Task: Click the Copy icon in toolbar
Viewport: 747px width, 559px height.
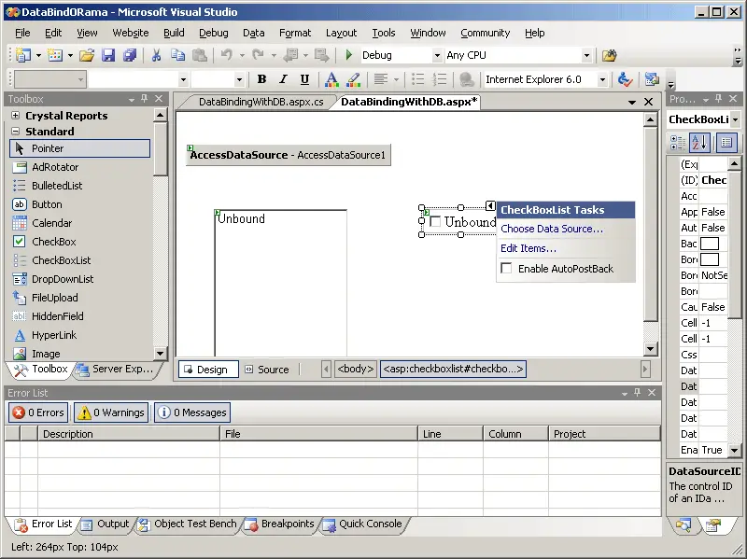Action: [x=177, y=55]
